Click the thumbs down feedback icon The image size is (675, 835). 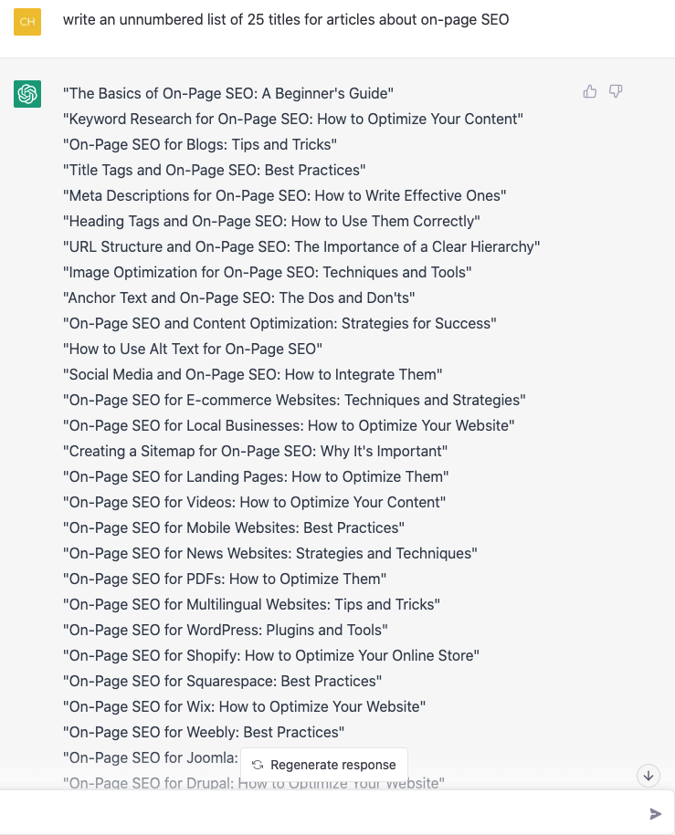pos(616,91)
